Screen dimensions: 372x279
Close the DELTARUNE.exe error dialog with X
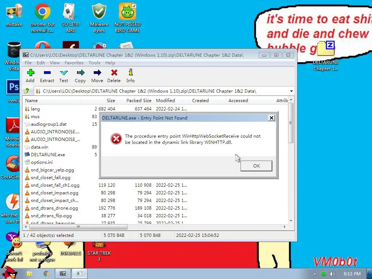pos(271,118)
